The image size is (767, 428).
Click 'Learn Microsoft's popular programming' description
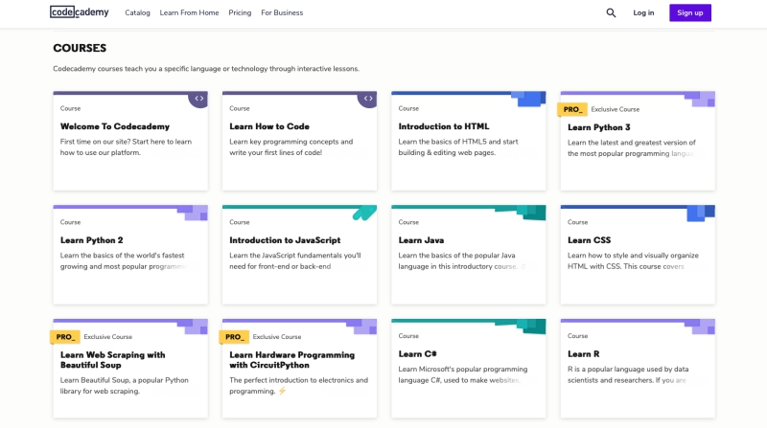tap(463, 374)
